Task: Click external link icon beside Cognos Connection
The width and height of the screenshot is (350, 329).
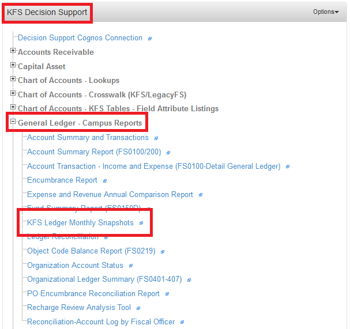Action: (x=150, y=39)
